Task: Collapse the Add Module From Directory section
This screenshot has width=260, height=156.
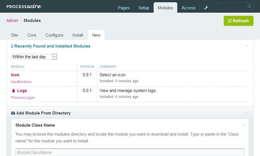Action: click(x=247, y=113)
